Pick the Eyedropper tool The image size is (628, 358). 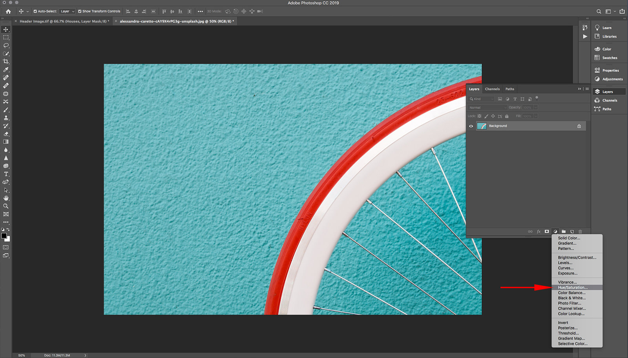coord(6,70)
